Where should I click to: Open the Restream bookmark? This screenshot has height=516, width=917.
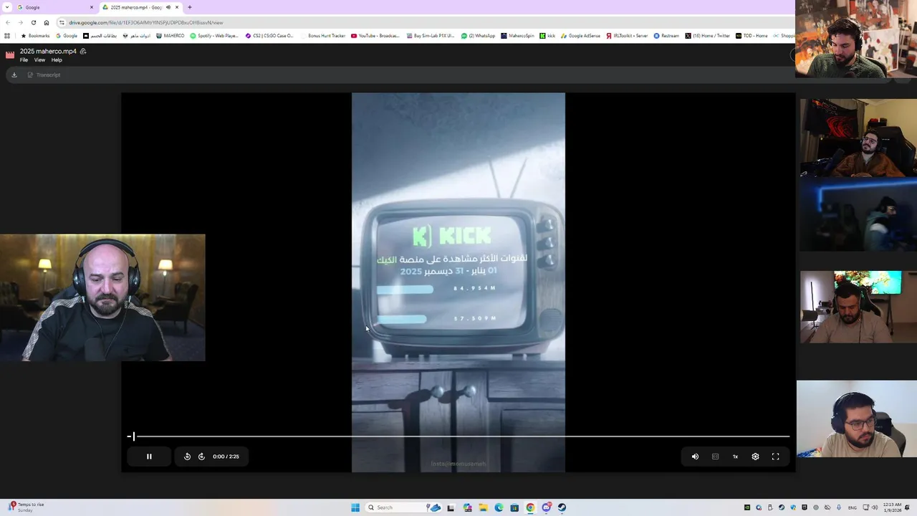point(666,36)
